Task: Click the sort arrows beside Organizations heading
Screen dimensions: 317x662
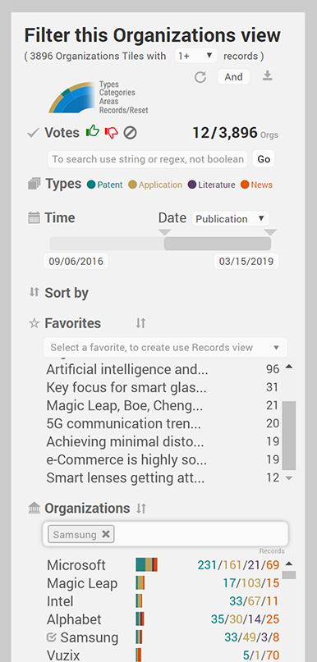Action: [141, 509]
